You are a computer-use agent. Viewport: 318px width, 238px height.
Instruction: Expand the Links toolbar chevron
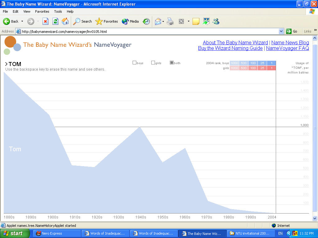(x=316, y=30)
